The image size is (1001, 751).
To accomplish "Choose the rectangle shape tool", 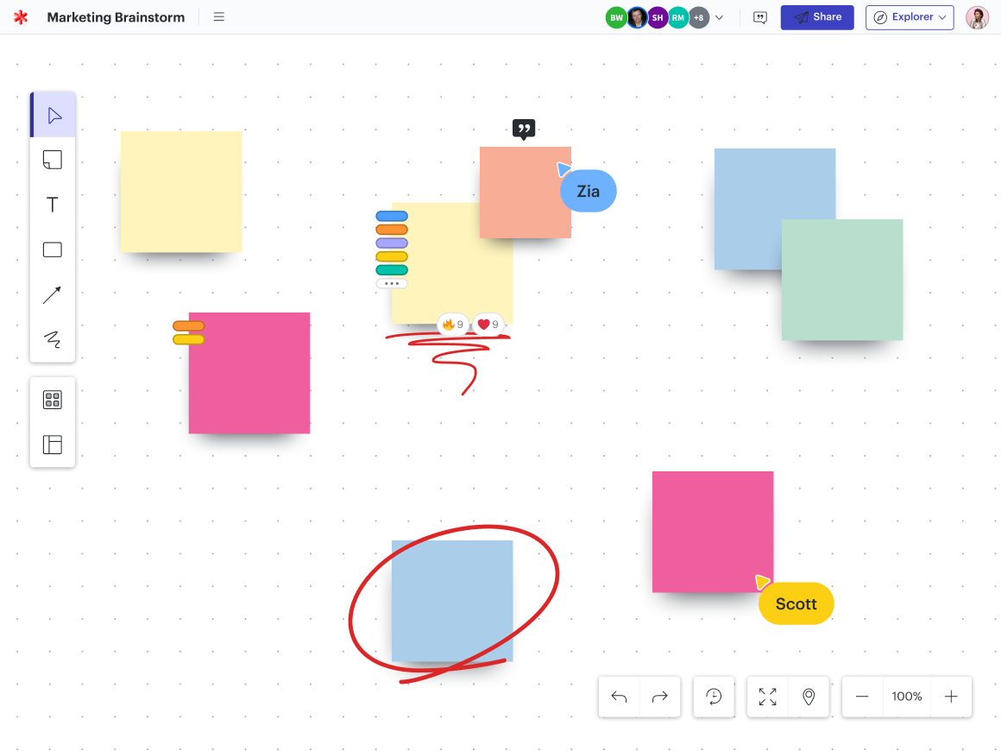I will [53, 249].
